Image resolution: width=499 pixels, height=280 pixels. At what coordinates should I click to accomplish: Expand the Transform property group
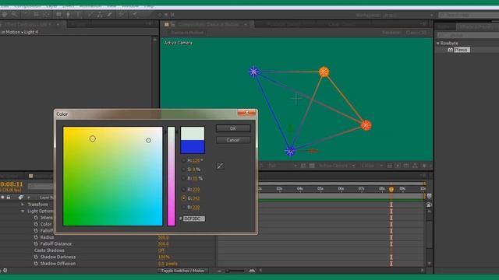[23, 205]
